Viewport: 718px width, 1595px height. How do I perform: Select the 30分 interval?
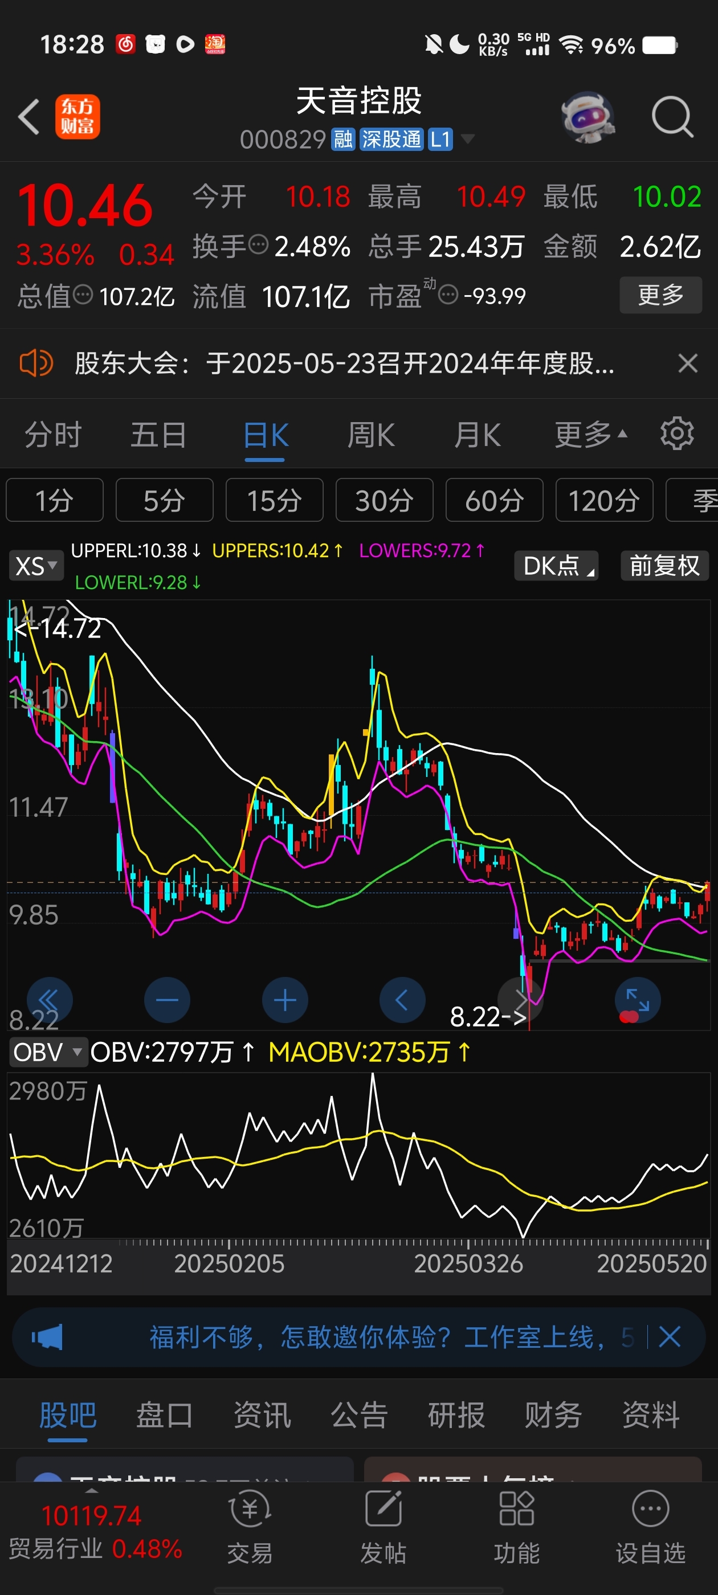[x=384, y=500]
